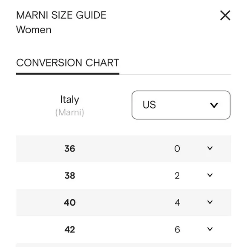Click the arrow inside the US selector
247x247 pixels.
pyautogui.click(x=214, y=105)
